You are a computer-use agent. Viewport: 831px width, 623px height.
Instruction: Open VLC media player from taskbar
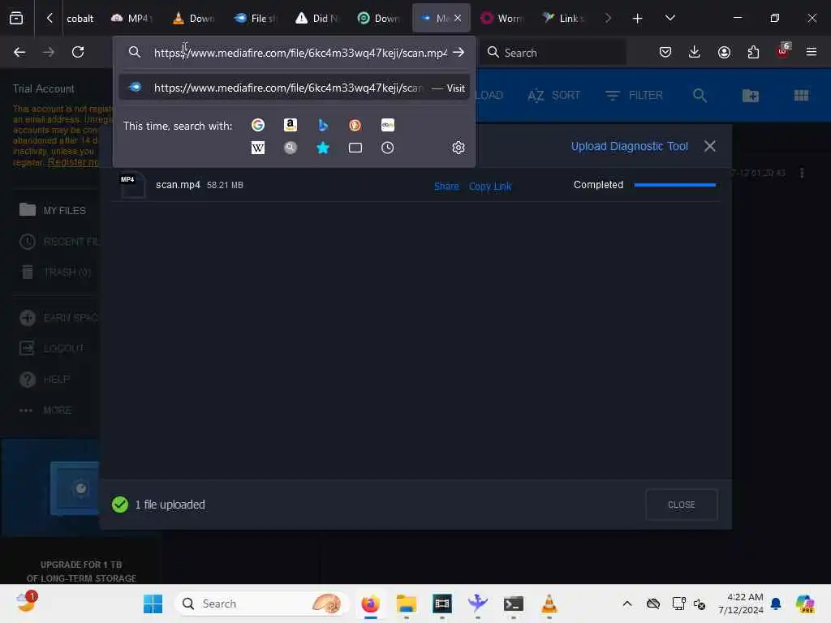[549, 604]
